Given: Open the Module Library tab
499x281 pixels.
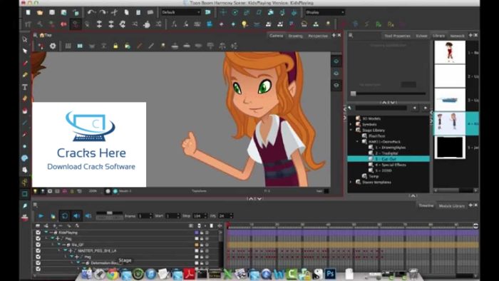Looking at the screenshot, I should [x=451, y=205].
